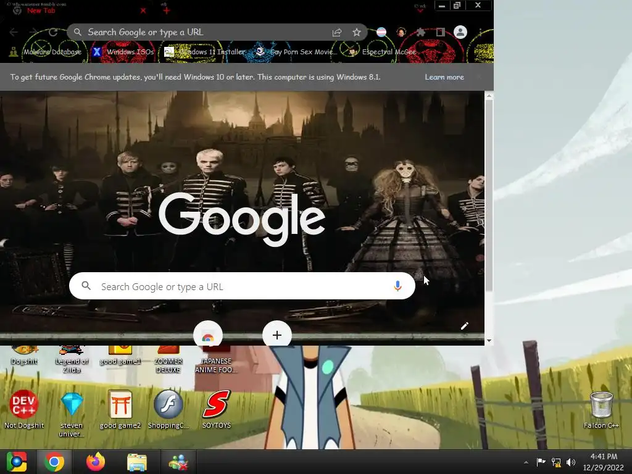Open the Start button on the taskbar
Image resolution: width=632 pixels, height=474 pixels.
(17, 462)
